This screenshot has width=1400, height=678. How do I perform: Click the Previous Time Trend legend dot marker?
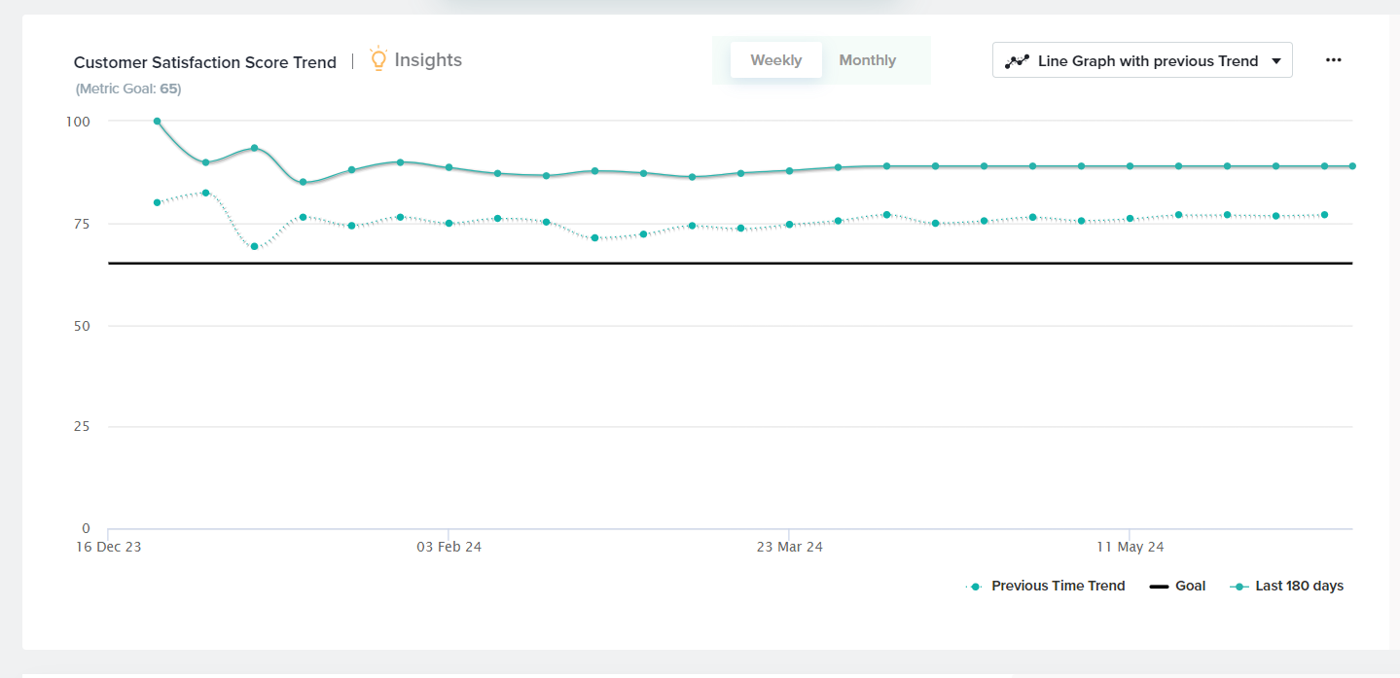[975, 587]
